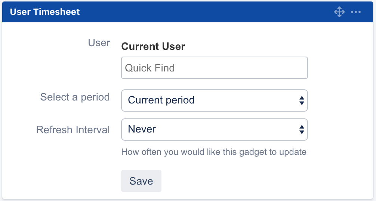Expand the Refresh Interval dropdown
Screen dimensions: 376x201
tap(214, 130)
